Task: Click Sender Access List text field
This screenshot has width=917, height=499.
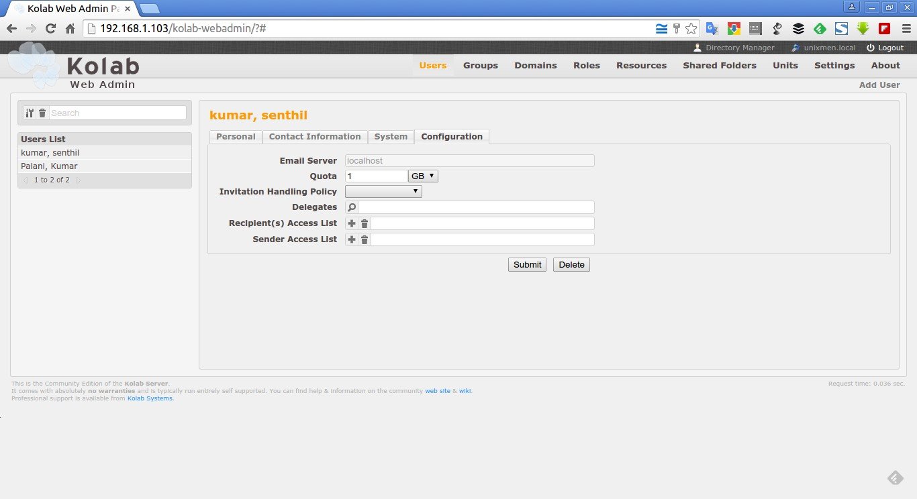Action: (483, 239)
